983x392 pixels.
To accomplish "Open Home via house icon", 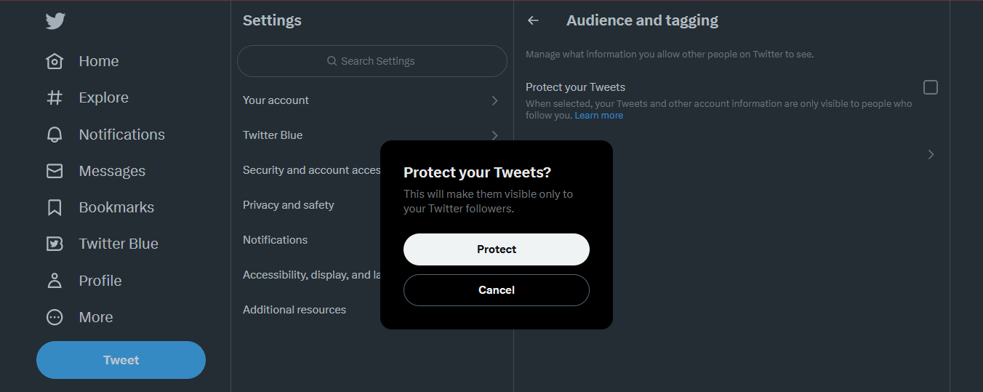I will tap(55, 61).
